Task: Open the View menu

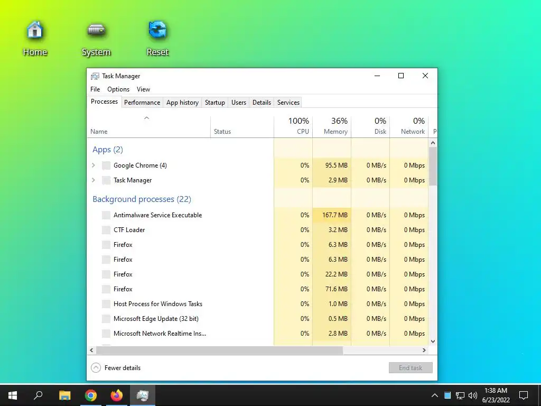Action: [x=143, y=89]
